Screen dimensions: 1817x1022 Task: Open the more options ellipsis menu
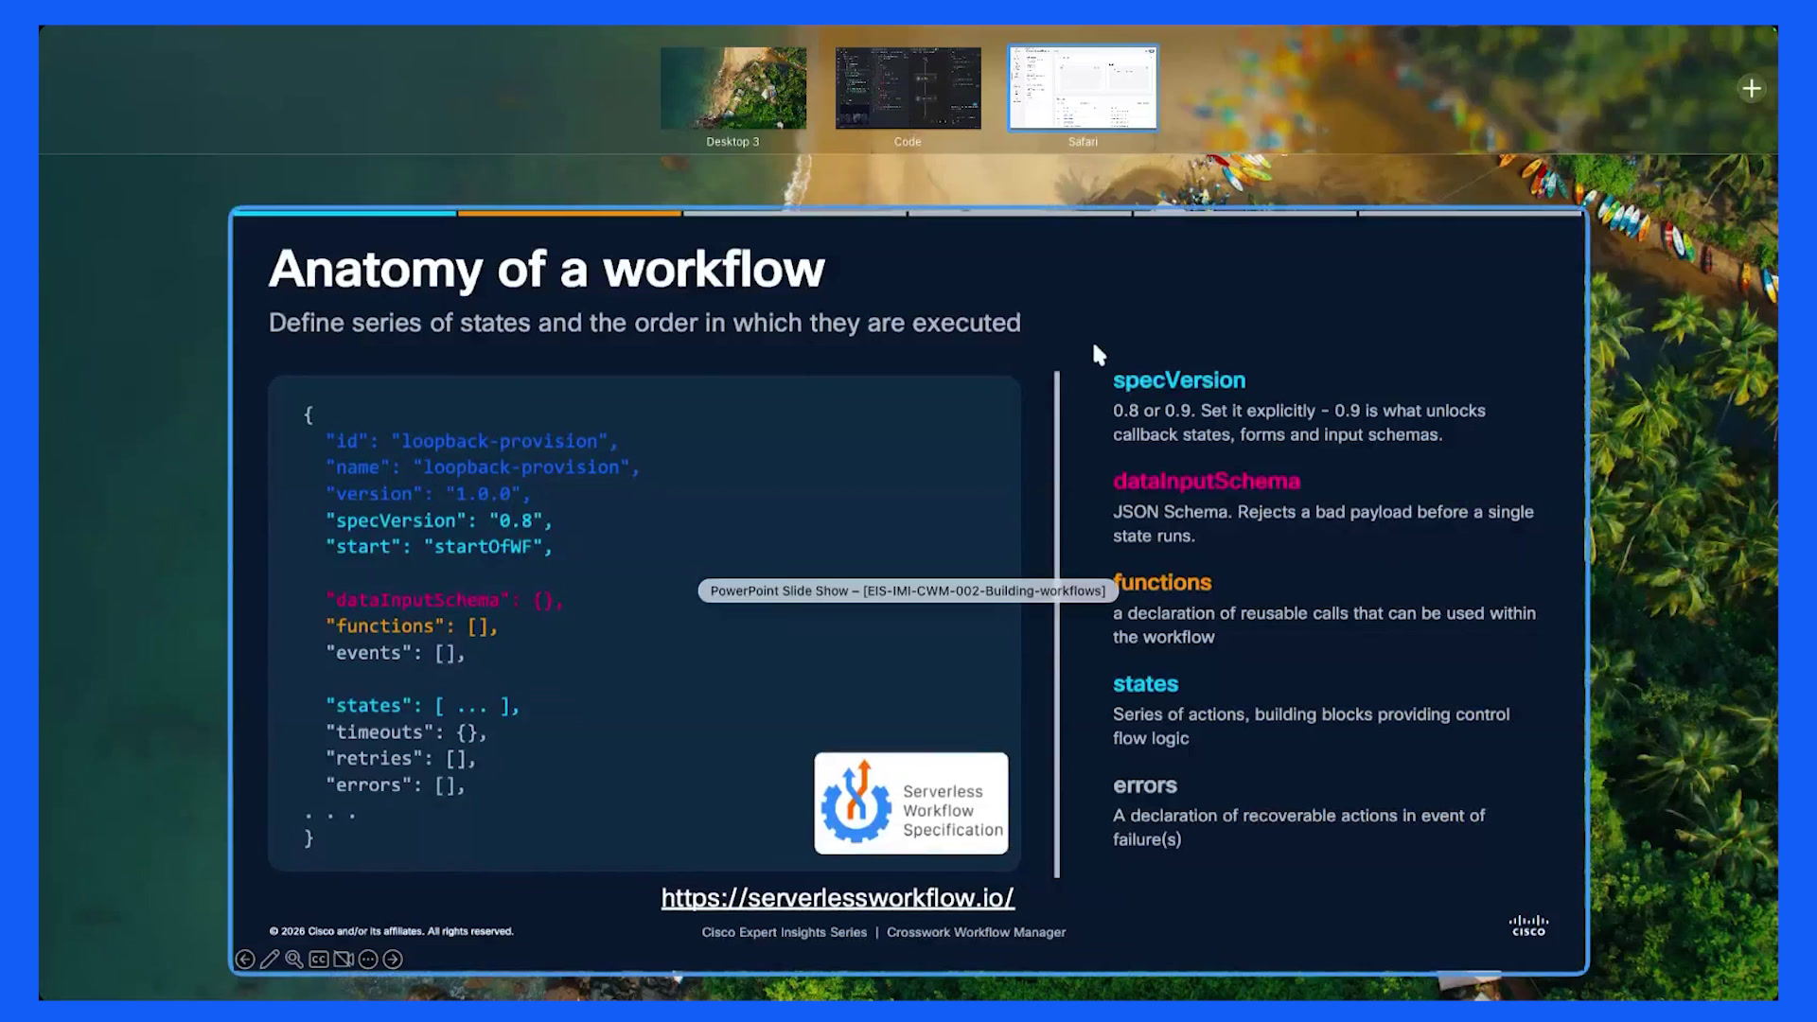pyautogui.click(x=368, y=960)
